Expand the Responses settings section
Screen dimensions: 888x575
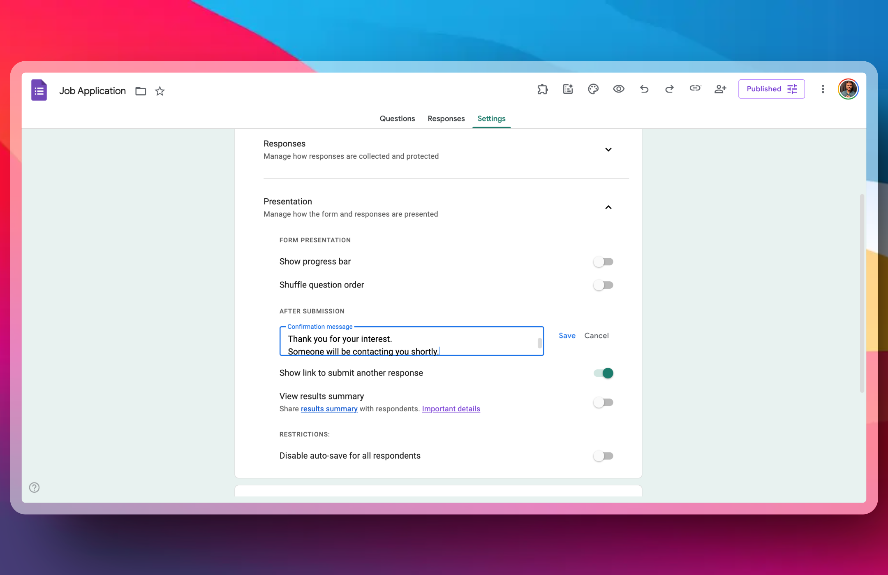pyautogui.click(x=608, y=150)
